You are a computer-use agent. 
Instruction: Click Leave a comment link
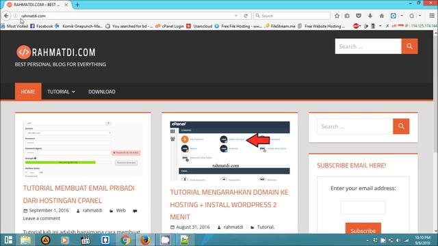click(42, 219)
